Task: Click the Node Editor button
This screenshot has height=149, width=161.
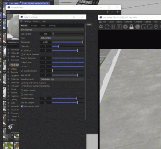Action: [x=14, y=65]
